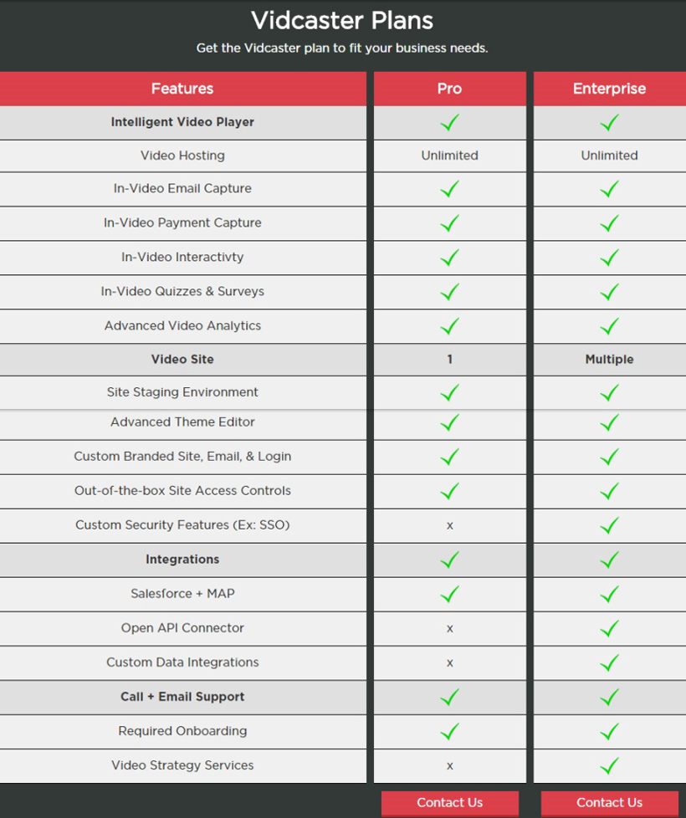Image resolution: width=686 pixels, height=818 pixels.
Task: Select the Enterprise plan column header
Action: [609, 89]
